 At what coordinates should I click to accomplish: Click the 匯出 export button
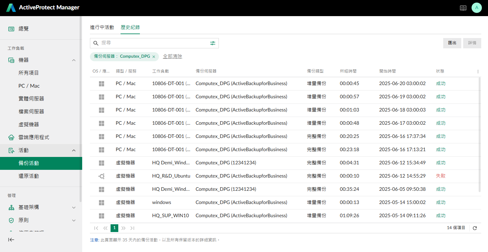pos(452,43)
